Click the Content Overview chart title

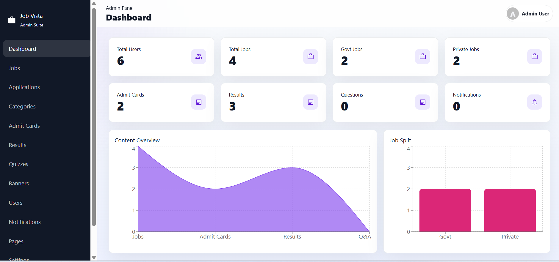point(137,140)
